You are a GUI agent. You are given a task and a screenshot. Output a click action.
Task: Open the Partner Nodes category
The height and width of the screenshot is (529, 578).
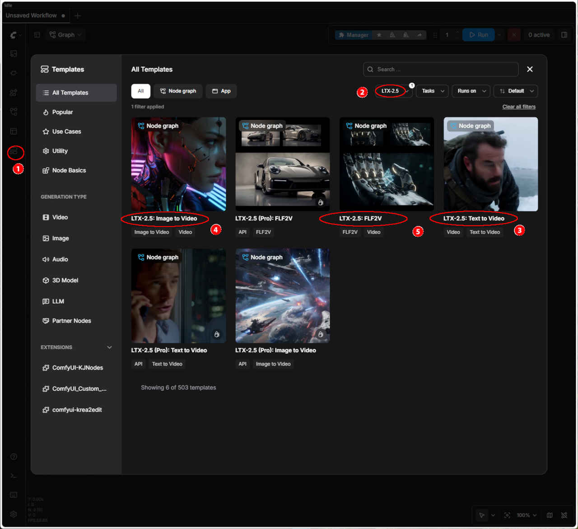(x=76, y=321)
